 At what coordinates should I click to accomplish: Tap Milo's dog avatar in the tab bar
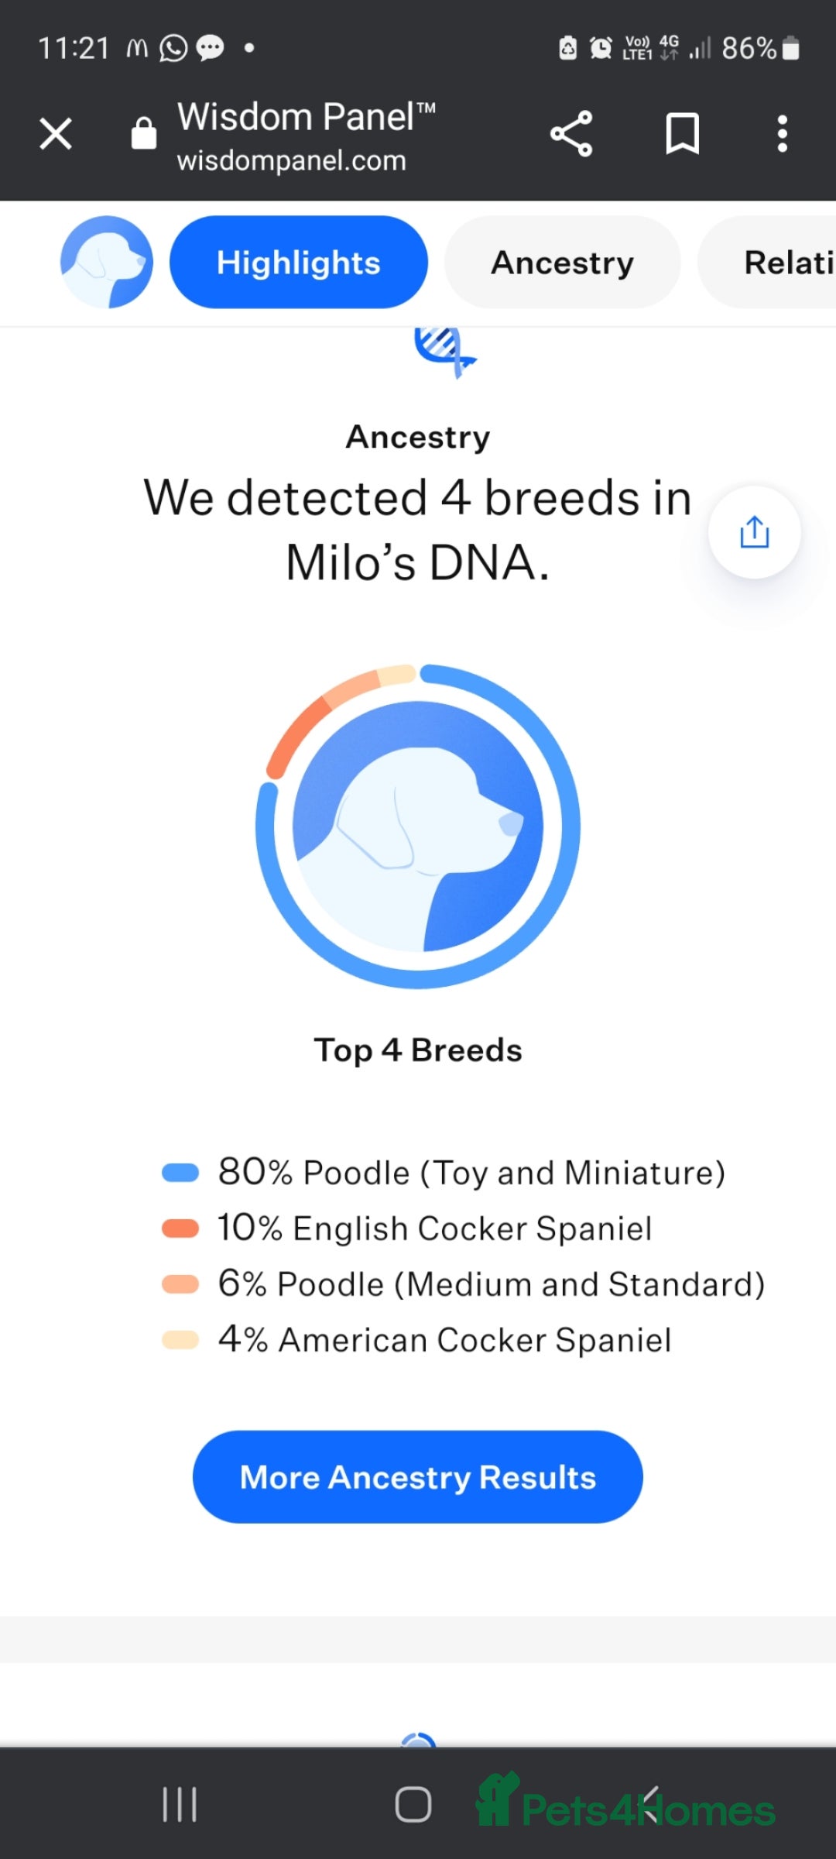[107, 262]
